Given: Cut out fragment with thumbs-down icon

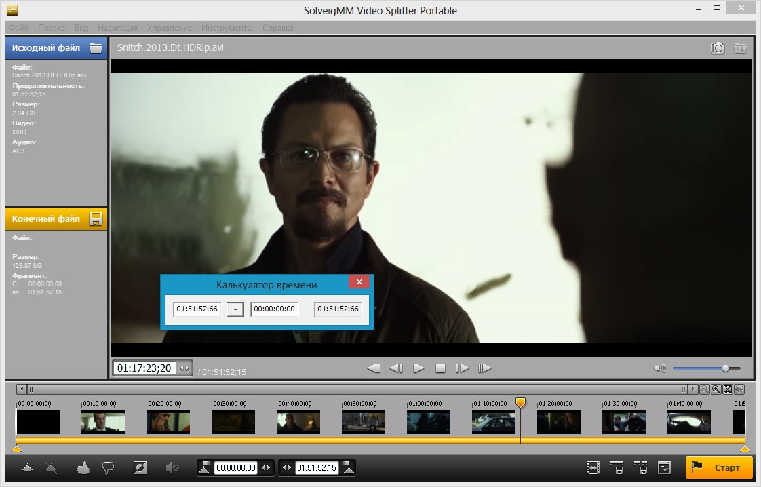Looking at the screenshot, I should click(x=108, y=468).
